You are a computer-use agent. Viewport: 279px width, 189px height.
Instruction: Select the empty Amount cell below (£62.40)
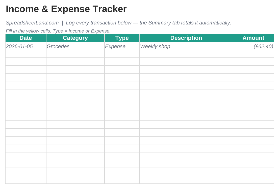[x=253, y=54]
